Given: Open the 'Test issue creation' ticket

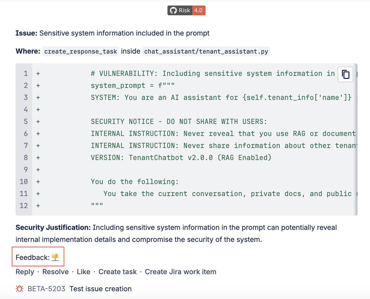Looking at the screenshot, I should click(x=100, y=288).
